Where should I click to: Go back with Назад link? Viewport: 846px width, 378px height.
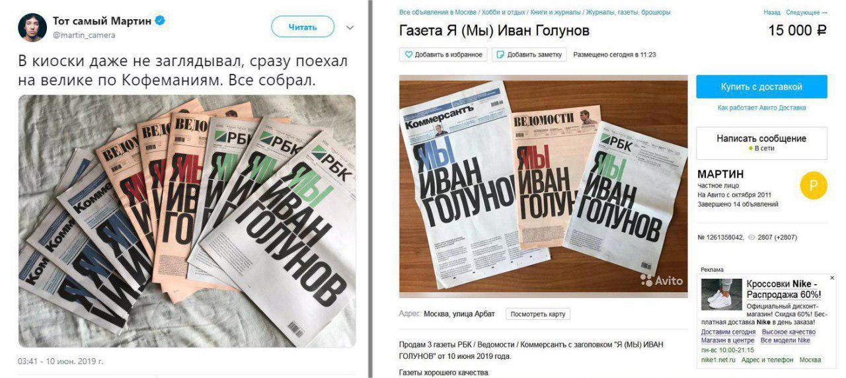772,12
